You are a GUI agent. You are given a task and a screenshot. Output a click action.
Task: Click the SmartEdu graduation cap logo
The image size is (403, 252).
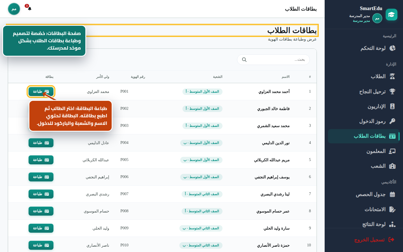pyautogui.click(x=391, y=15)
